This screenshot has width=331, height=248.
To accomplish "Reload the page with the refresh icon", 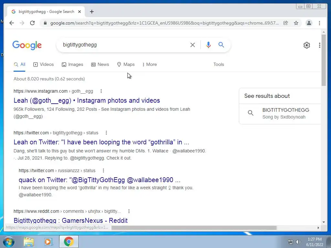I will (32, 23).
